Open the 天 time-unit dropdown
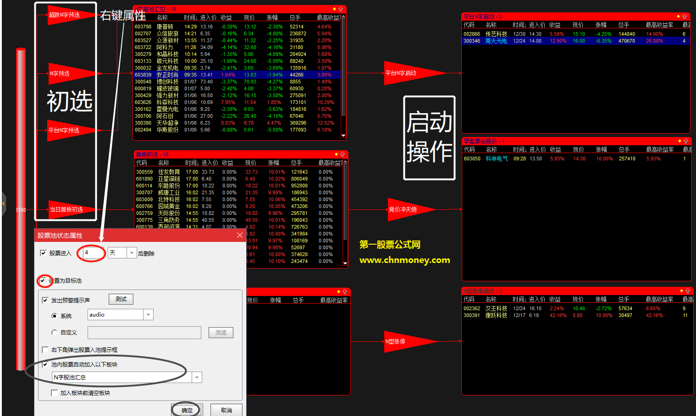696x416 pixels. click(132, 253)
